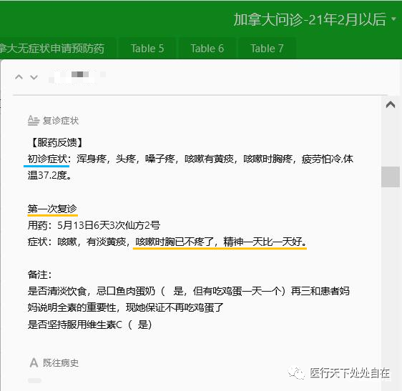Go to previous record with up chevron
Viewport: 402px width, 391px height.
pyautogui.click(x=19, y=77)
